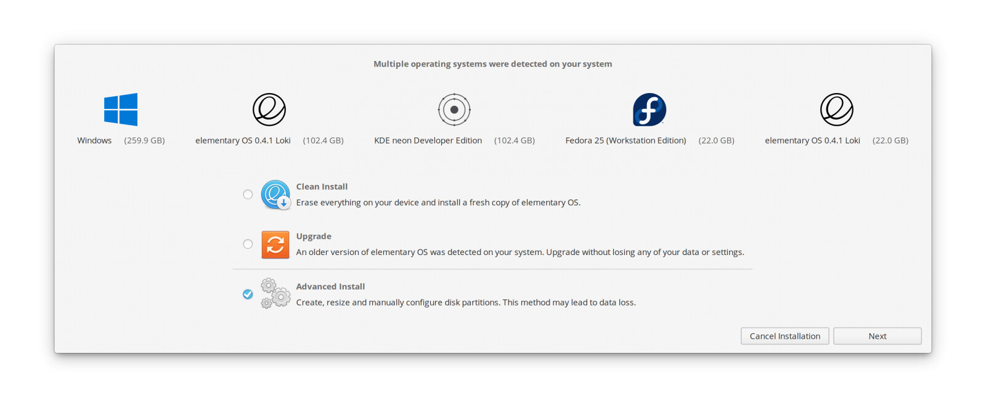Image resolution: width=986 pixels, height=417 pixels.
Task: Click the 'Advanced Install' heading
Action: tap(330, 286)
